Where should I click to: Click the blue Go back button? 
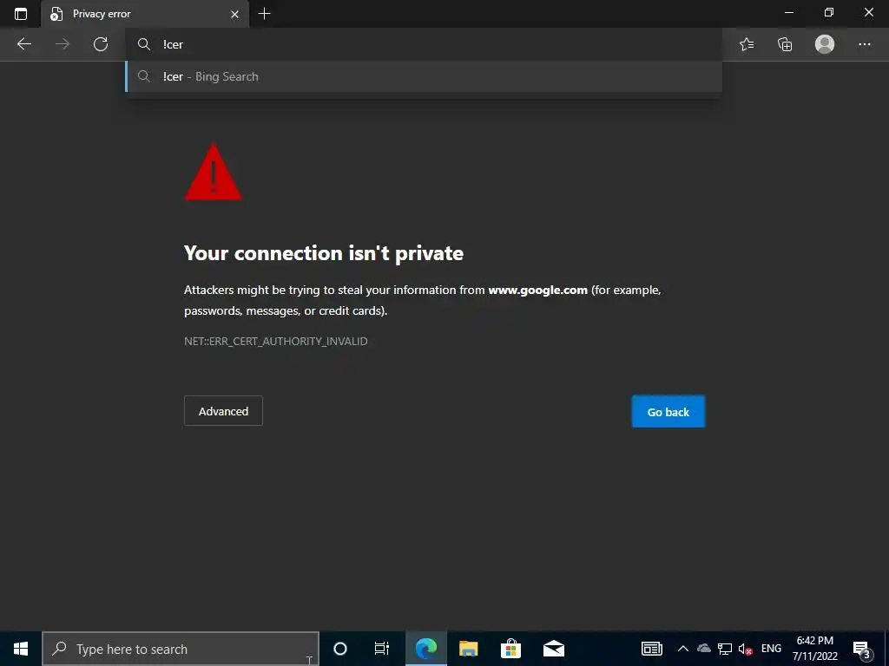tap(668, 412)
